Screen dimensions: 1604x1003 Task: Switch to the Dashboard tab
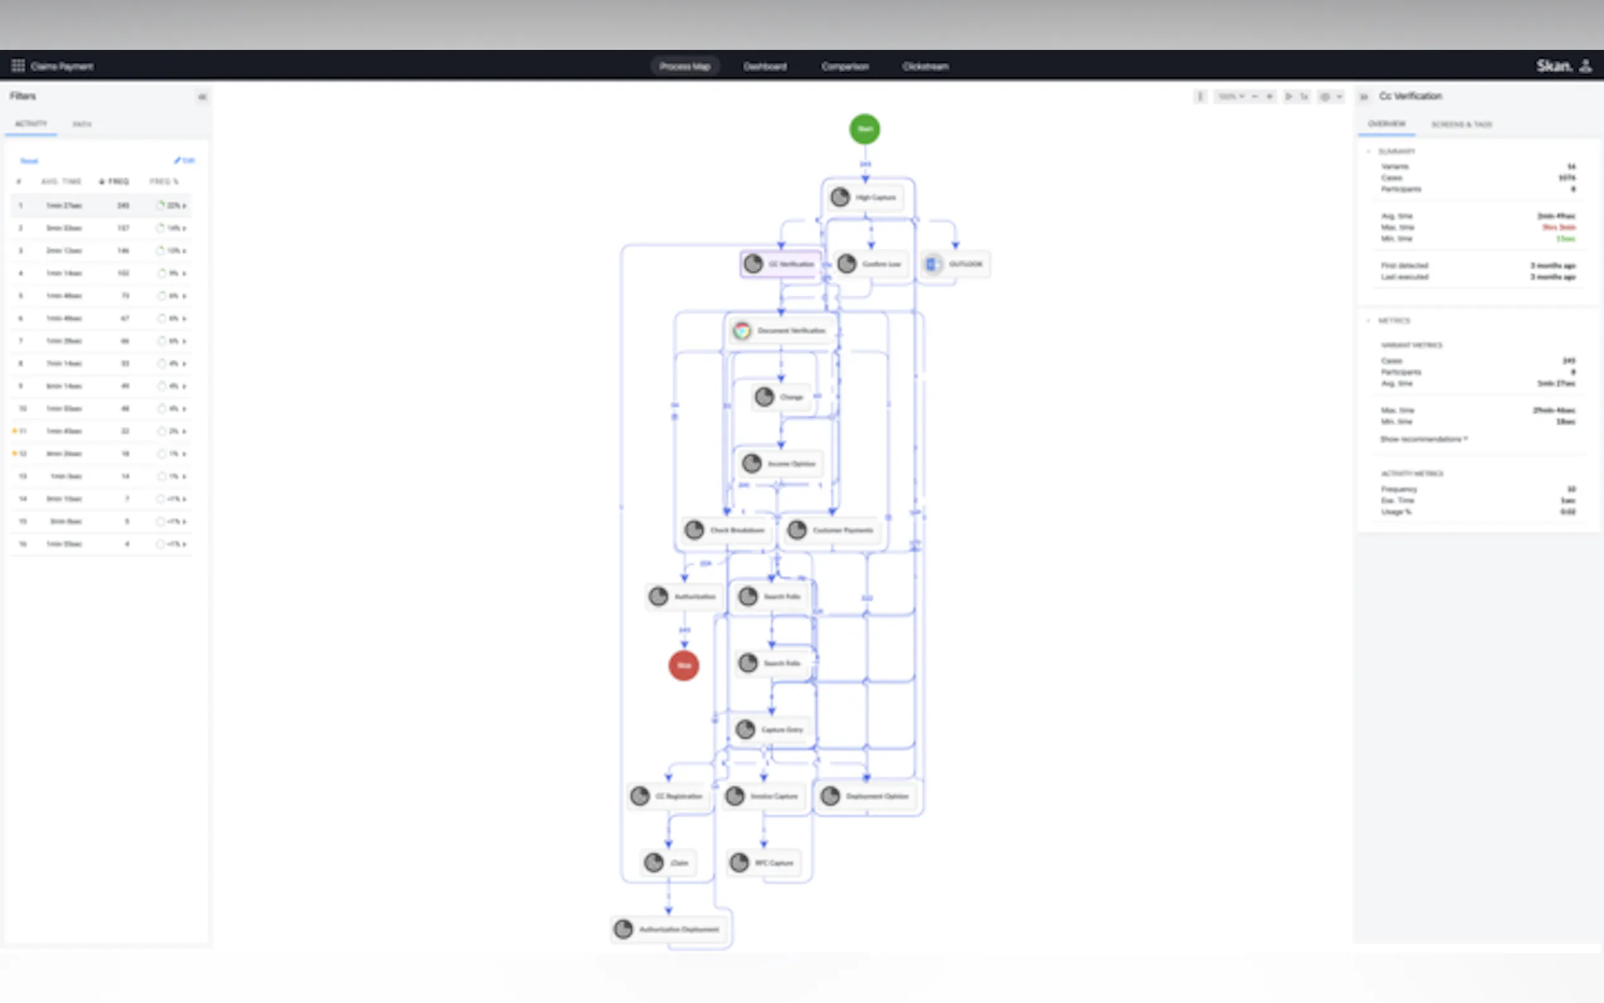click(765, 66)
